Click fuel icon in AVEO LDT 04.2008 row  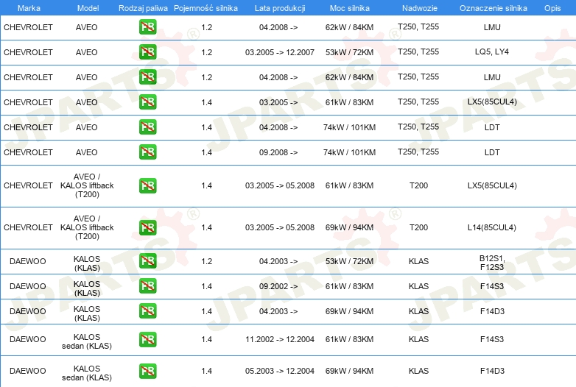(x=147, y=127)
